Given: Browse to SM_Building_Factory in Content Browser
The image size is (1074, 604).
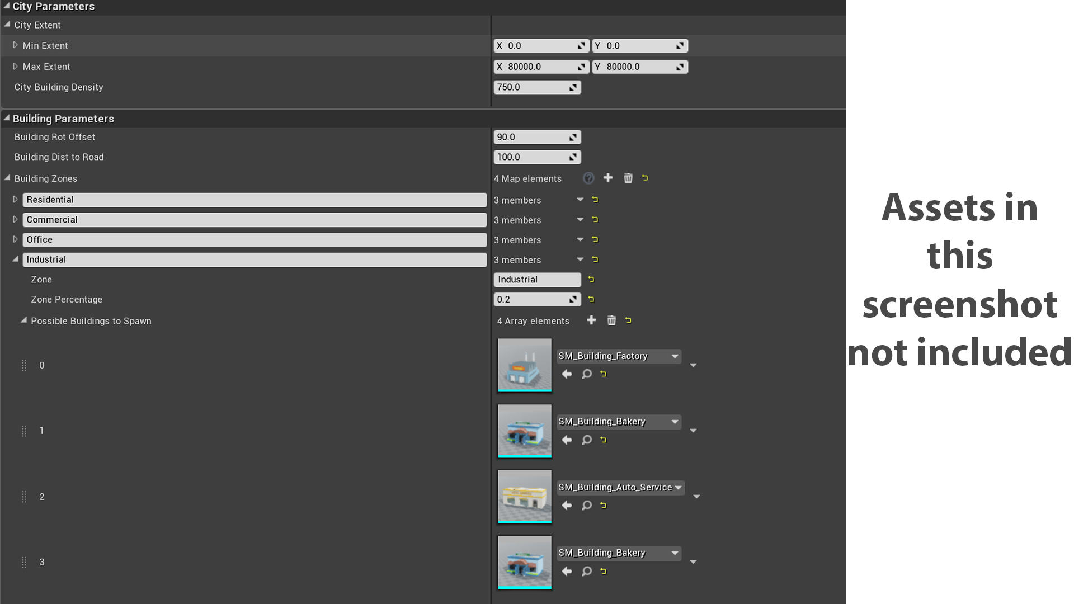Looking at the screenshot, I should tap(587, 374).
